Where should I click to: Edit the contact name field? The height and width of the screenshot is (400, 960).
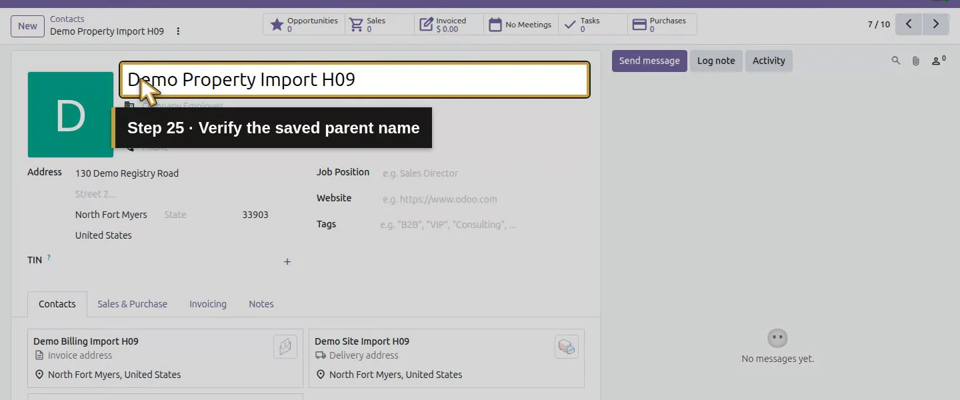(355, 80)
